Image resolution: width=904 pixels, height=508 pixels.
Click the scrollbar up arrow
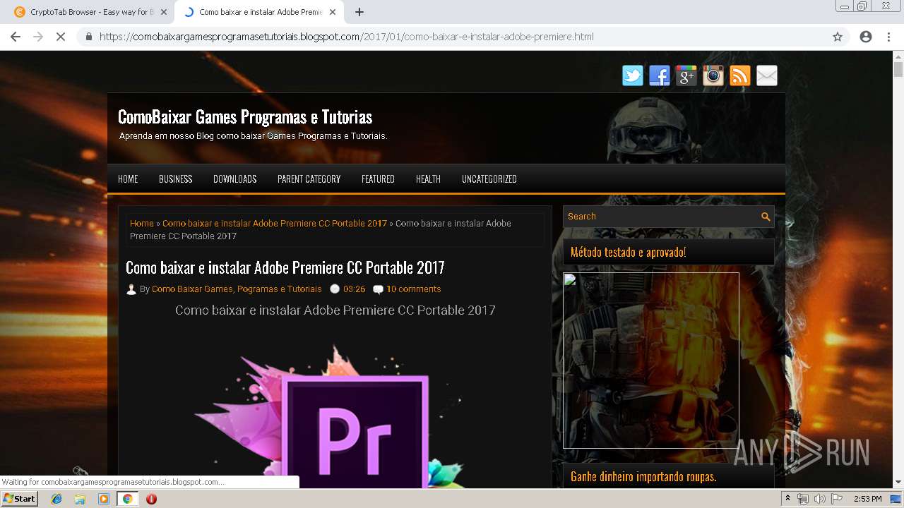tap(898, 56)
